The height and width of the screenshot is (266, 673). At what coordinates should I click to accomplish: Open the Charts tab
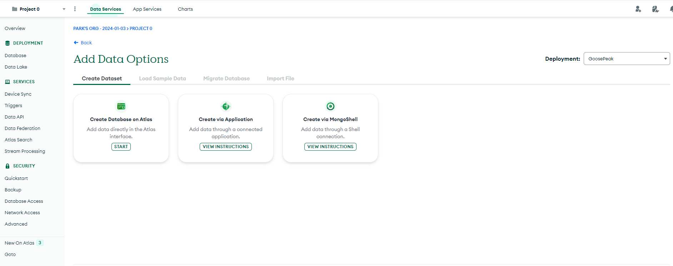(185, 9)
